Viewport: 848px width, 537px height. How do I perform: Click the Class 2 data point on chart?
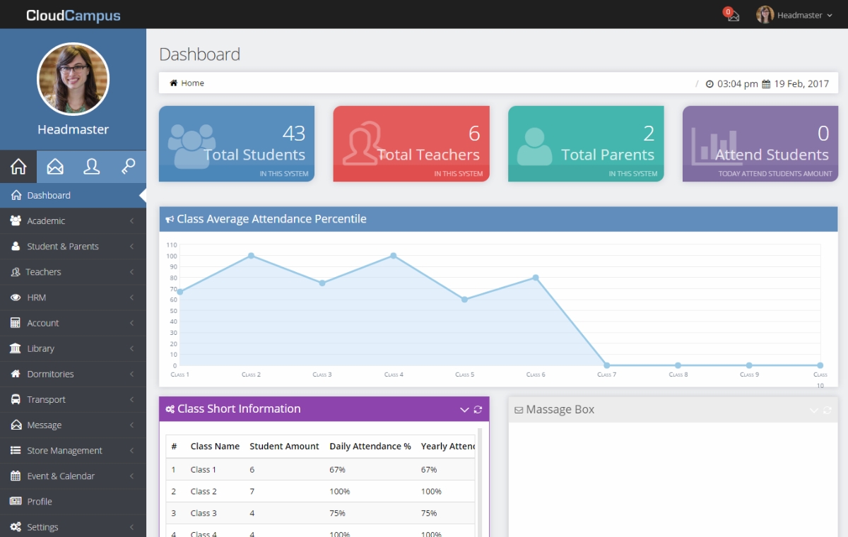coord(251,256)
